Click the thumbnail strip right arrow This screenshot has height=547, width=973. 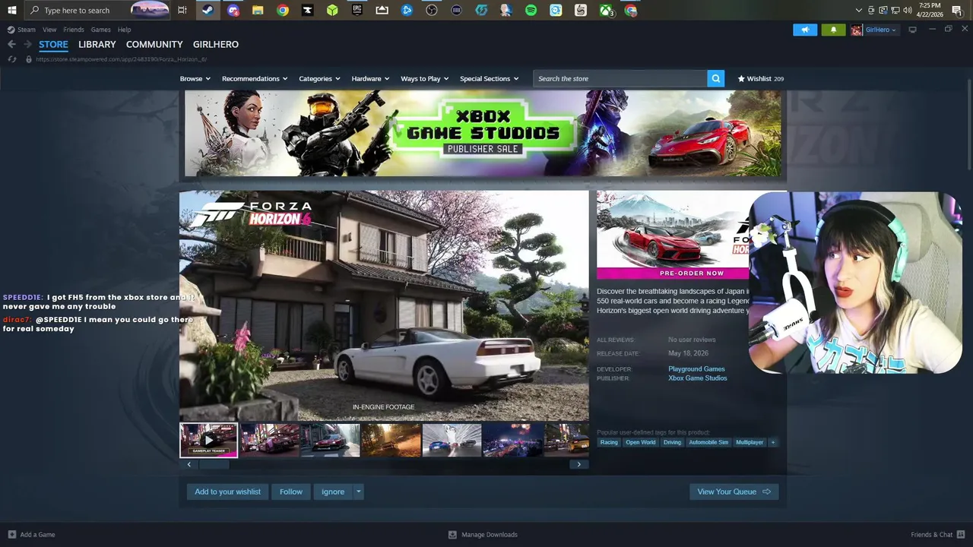point(579,464)
